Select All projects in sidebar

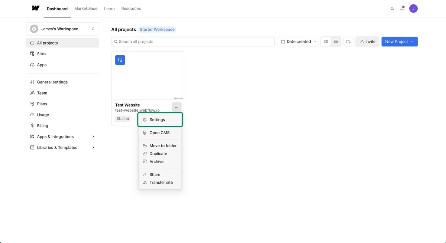point(62,43)
